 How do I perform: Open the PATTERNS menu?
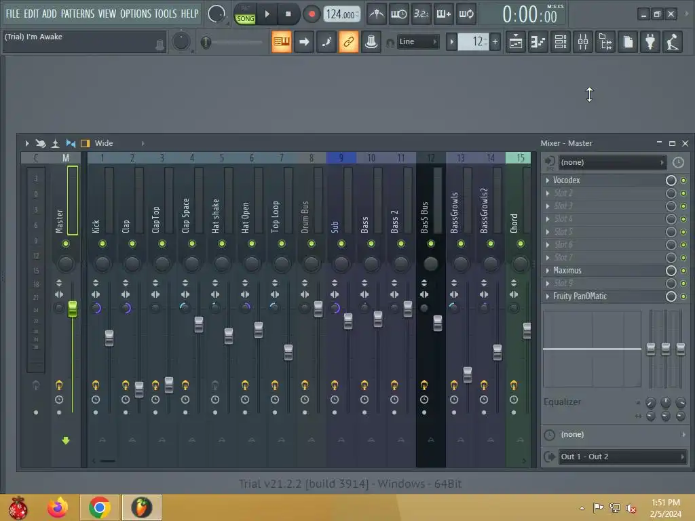(x=77, y=14)
